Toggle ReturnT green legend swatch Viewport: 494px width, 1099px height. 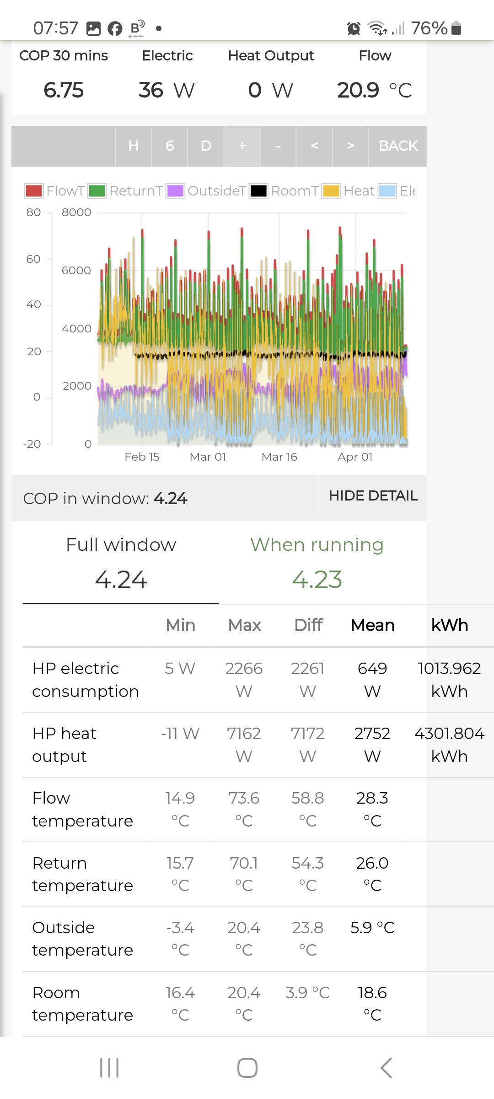[97, 191]
